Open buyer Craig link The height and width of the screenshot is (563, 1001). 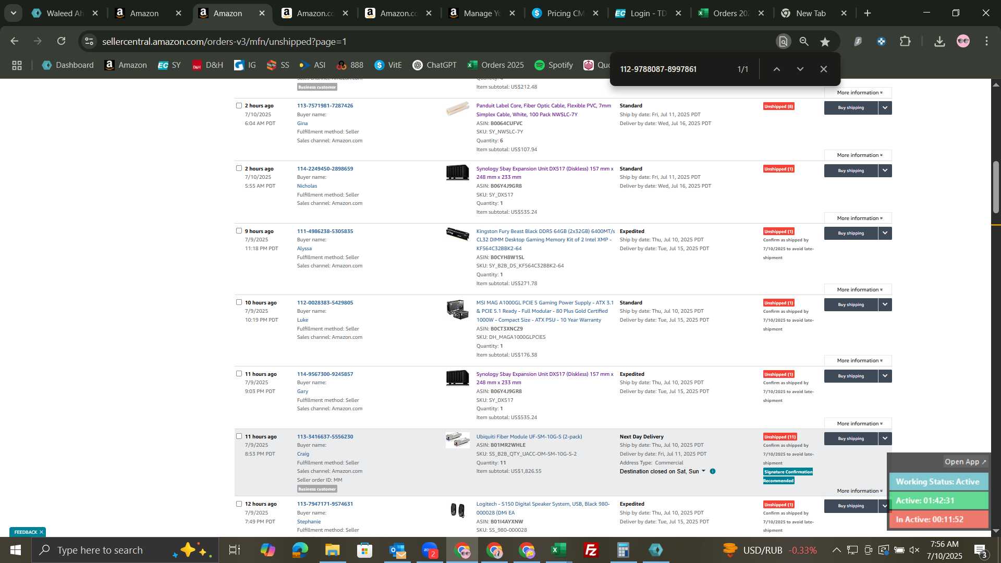point(303,454)
